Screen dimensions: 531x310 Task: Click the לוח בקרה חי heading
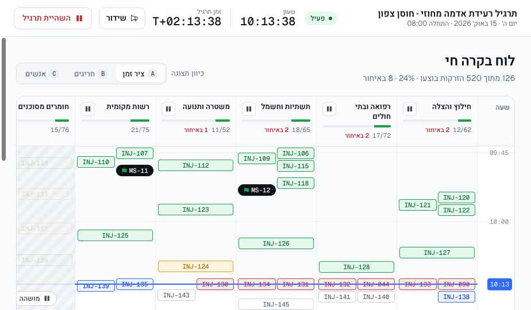coord(480,61)
